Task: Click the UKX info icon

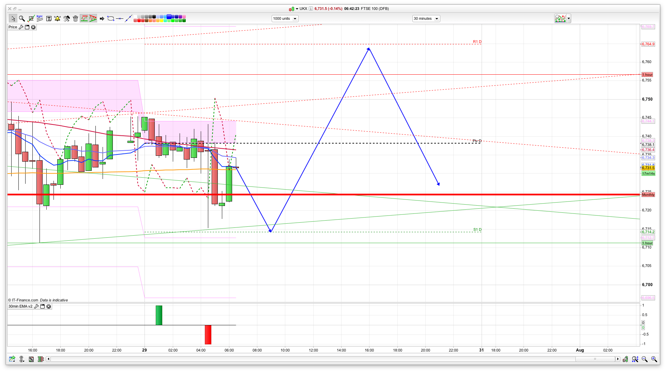Action: click(311, 9)
